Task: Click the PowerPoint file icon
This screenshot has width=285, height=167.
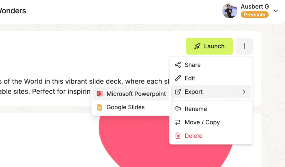Action: (100, 94)
